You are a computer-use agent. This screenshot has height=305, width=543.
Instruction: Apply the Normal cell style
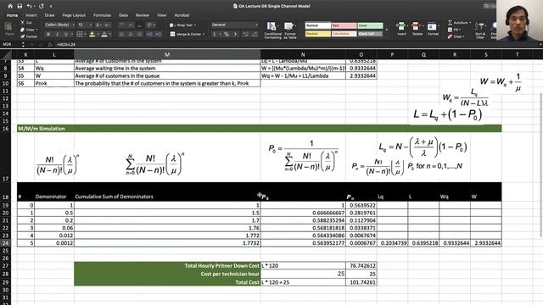(x=317, y=25)
